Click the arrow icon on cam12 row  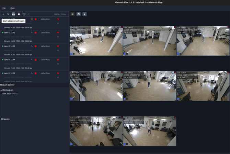click(32, 32)
